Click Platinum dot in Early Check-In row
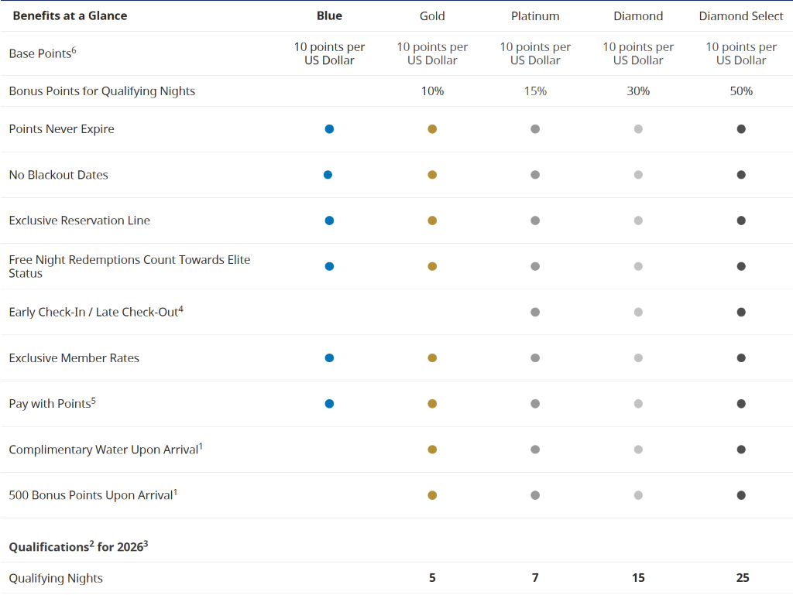Image resolution: width=793 pixels, height=595 pixels. coord(535,312)
